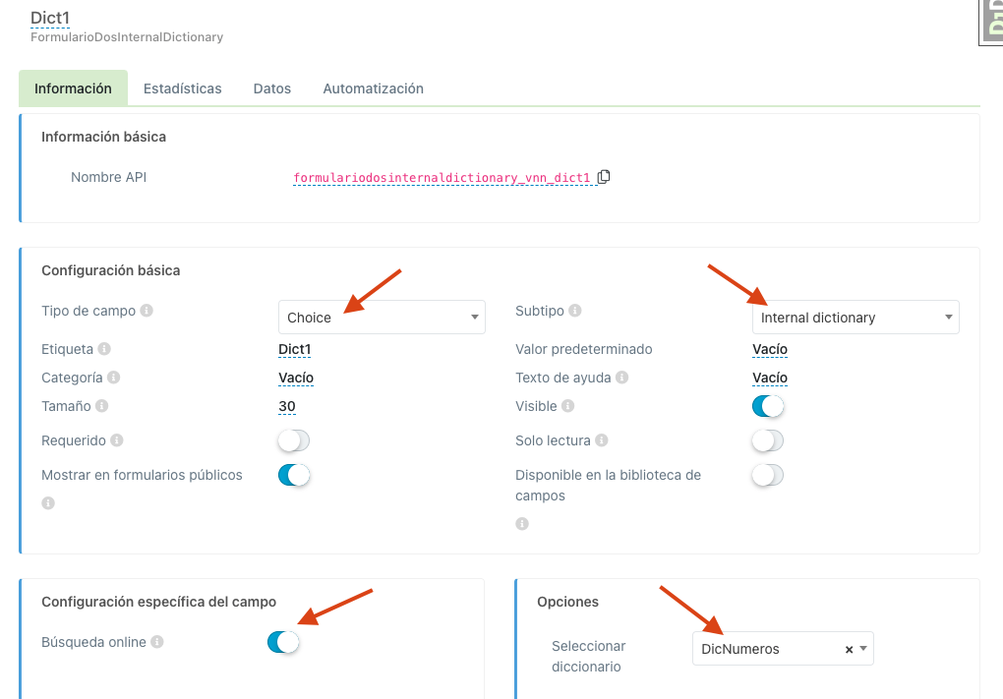The image size is (1003, 699).
Task: Open the Automatización tab
Action: click(373, 88)
